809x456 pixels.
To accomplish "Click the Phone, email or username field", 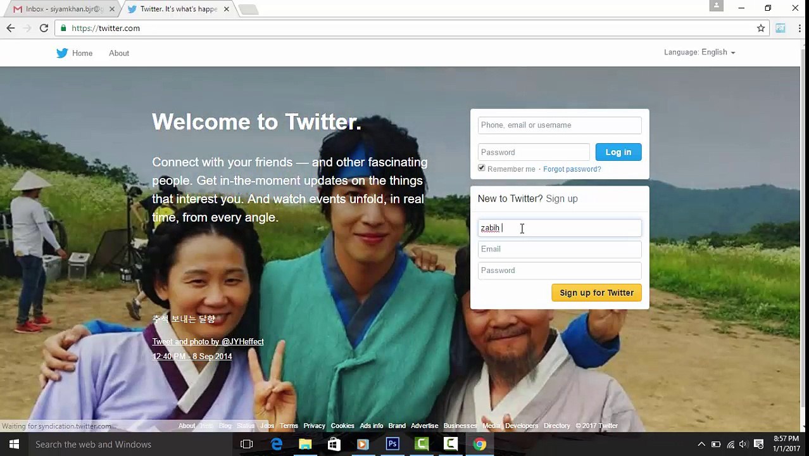I will [x=560, y=125].
